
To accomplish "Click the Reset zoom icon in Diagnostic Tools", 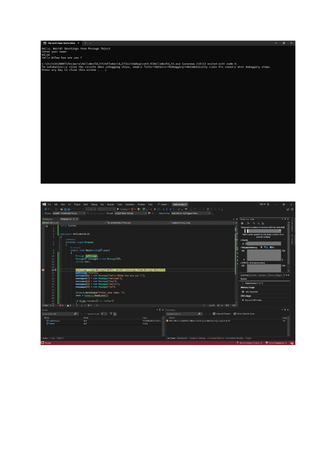I will pos(263,223).
